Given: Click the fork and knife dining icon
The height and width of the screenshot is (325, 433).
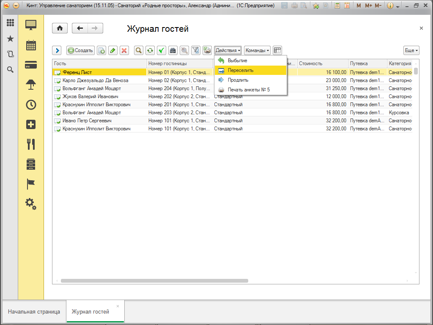Looking at the screenshot, I should [x=31, y=144].
